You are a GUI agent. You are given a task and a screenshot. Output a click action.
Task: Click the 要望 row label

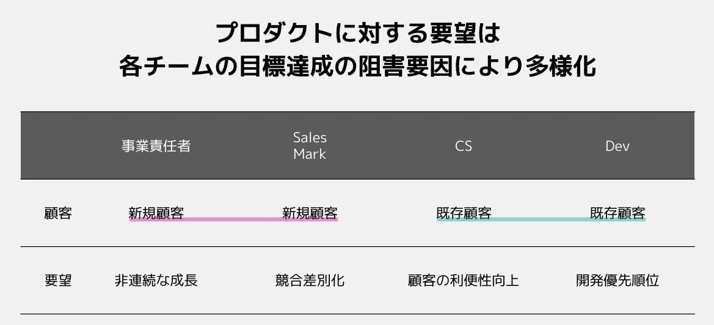58,280
